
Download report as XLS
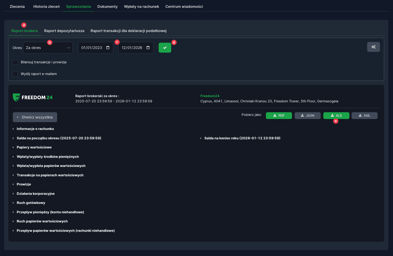pos(336,116)
